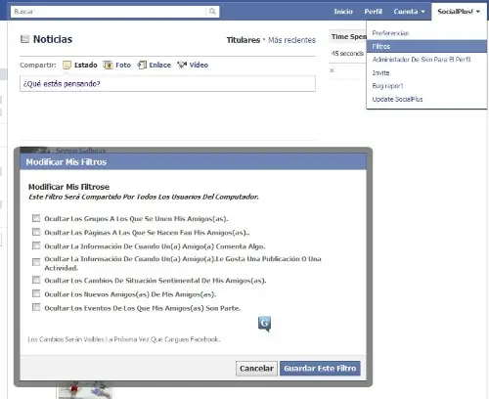Tick Ocultar Los Nuevos Amigos checkbox
The image size is (489, 399).
click(x=36, y=293)
